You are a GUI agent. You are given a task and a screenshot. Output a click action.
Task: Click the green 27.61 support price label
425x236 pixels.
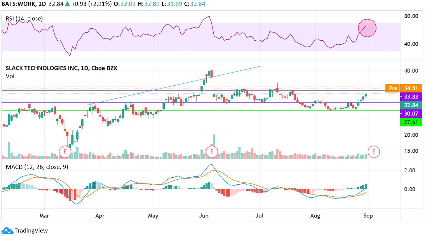411,122
